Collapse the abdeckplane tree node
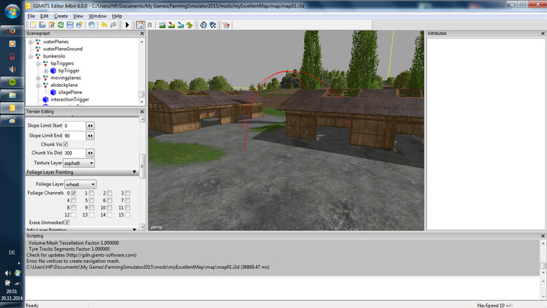547x308 pixels. point(38,85)
